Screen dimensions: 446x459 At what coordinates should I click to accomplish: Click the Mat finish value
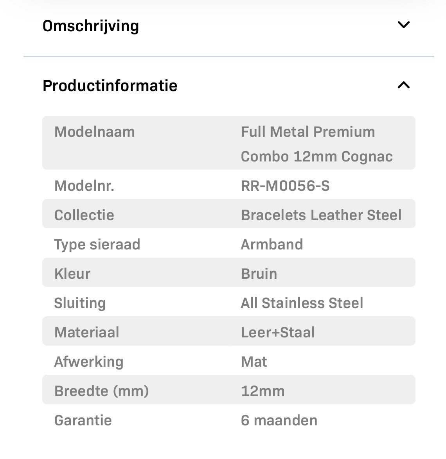254,362
